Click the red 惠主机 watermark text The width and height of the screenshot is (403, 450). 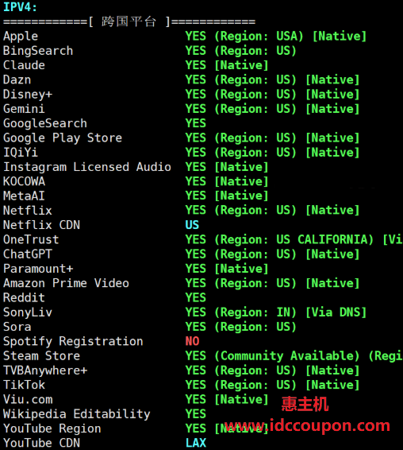pyautogui.click(x=305, y=404)
